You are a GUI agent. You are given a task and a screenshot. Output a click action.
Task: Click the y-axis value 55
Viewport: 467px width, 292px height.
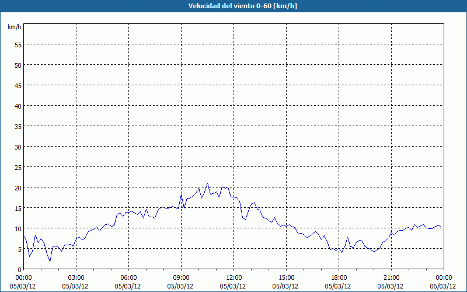(x=18, y=45)
